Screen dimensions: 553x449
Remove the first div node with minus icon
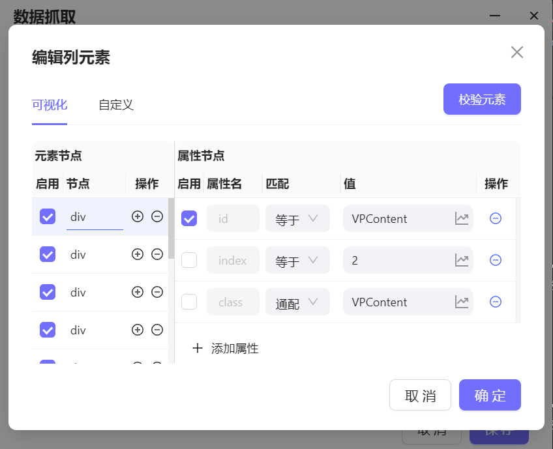click(x=157, y=217)
